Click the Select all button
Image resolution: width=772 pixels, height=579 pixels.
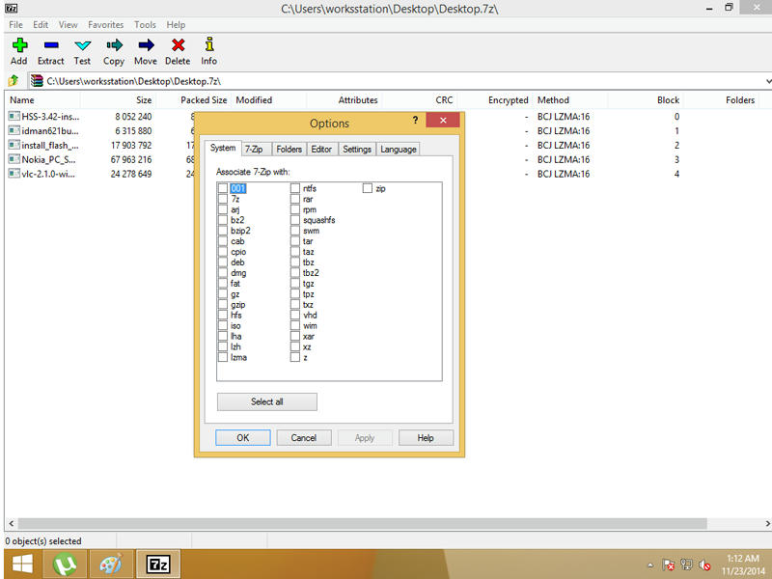pyautogui.click(x=267, y=401)
